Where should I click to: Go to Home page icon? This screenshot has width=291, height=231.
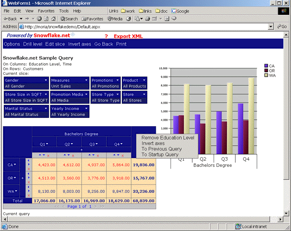pyautogui.click(x=53, y=18)
